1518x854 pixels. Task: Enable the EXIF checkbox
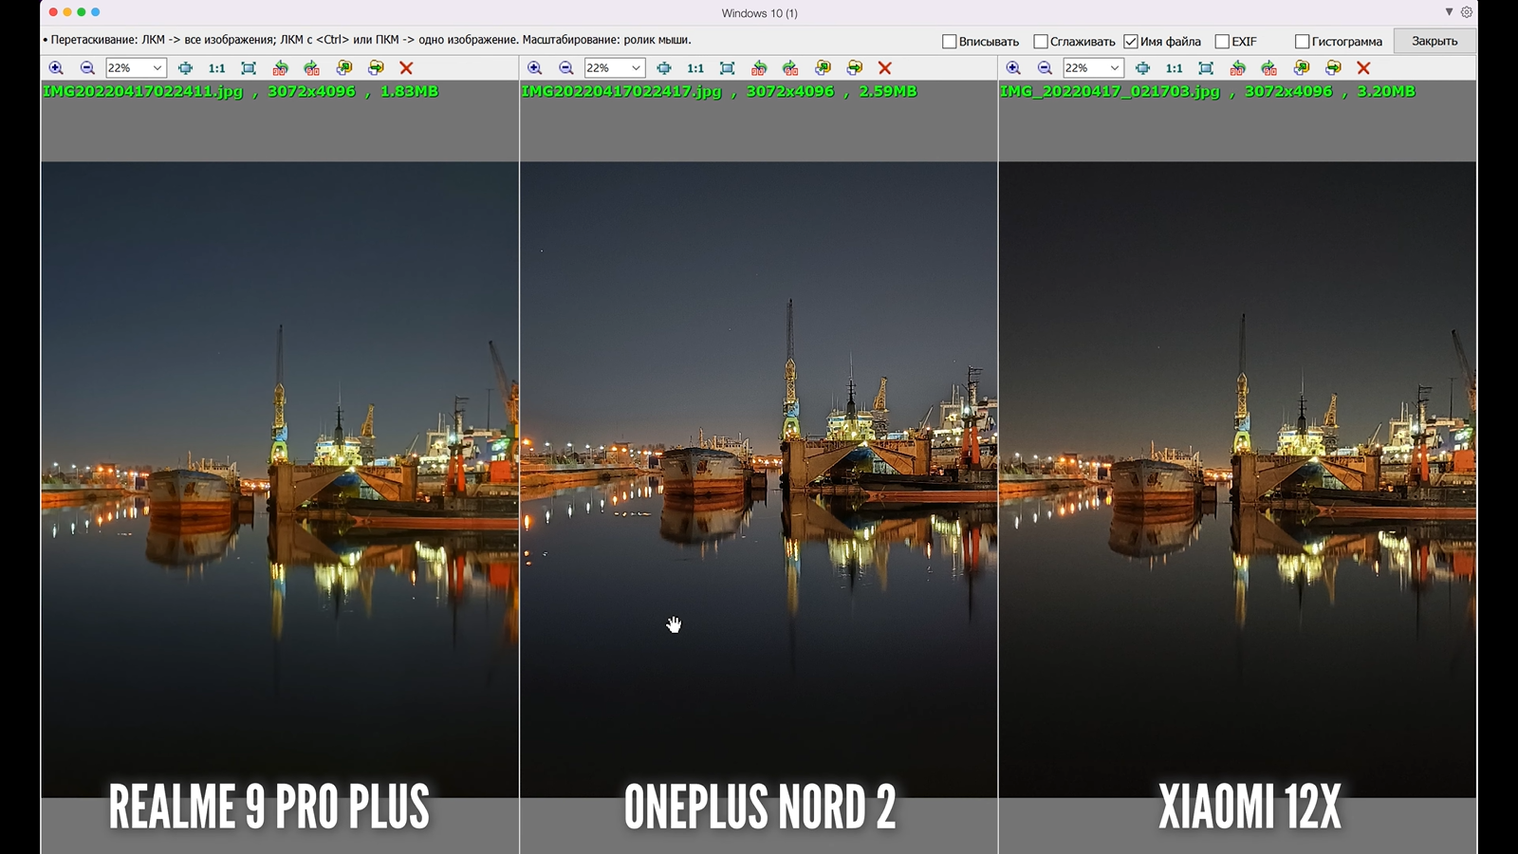point(1222,42)
